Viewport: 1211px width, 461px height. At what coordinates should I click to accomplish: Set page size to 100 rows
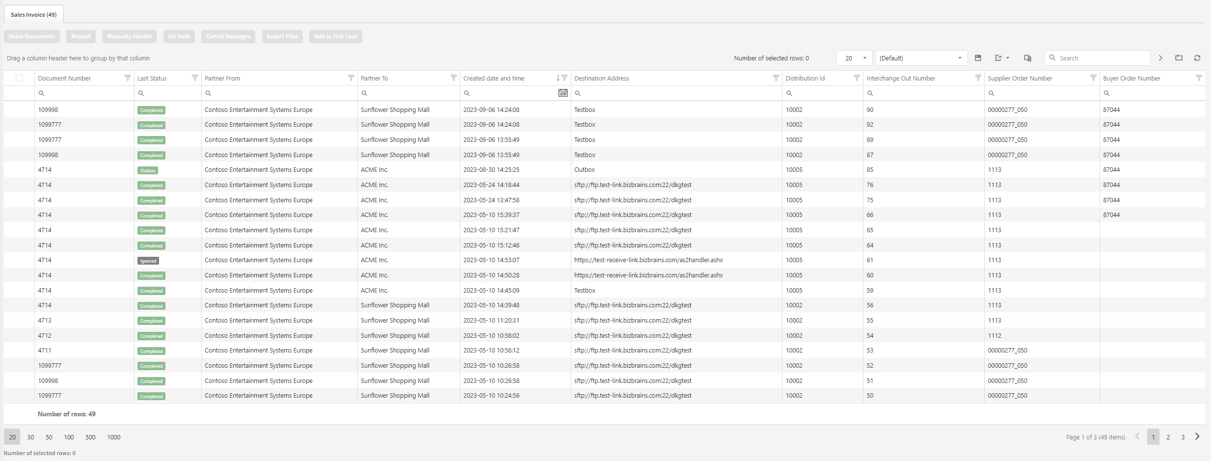pyautogui.click(x=69, y=437)
